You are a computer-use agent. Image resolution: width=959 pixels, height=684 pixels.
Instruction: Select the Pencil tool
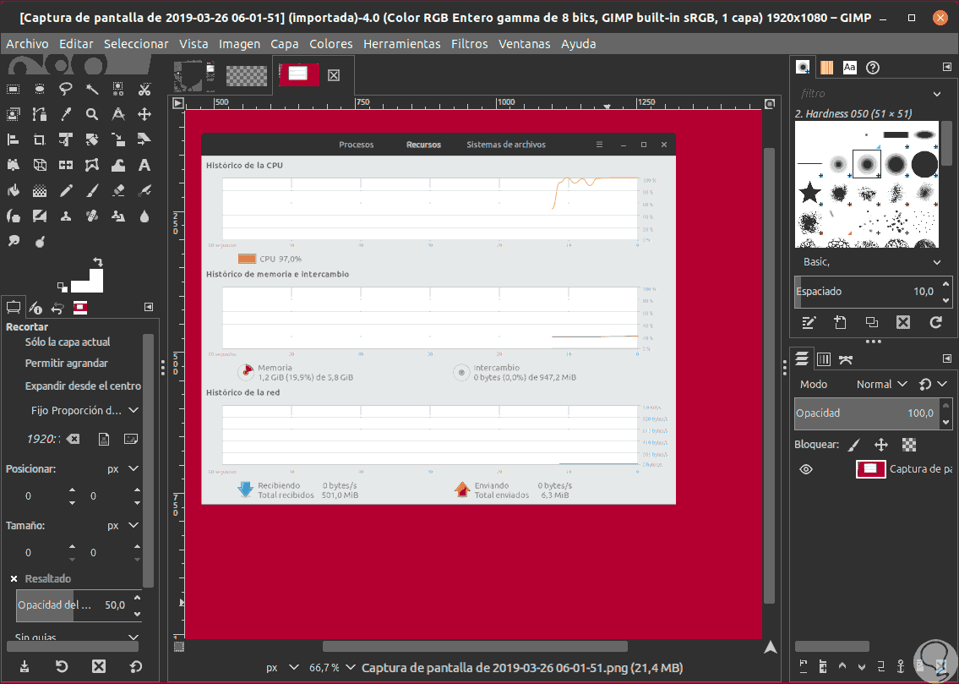pos(65,191)
